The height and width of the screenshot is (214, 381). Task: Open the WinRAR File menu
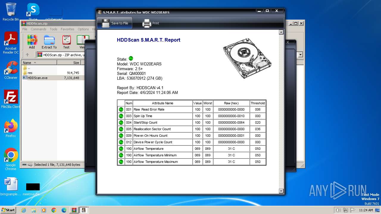pyautogui.click(x=25, y=29)
